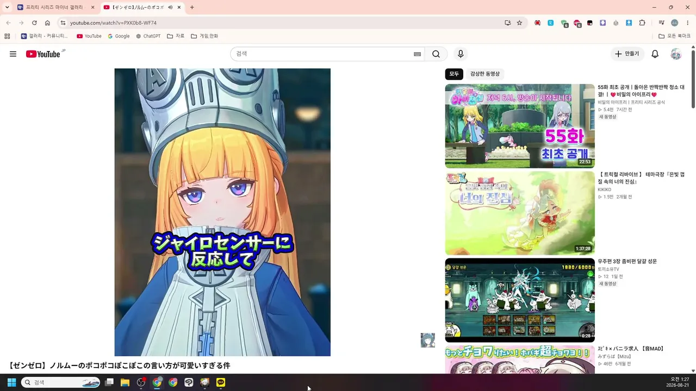696x391 pixels.
Task: Open the 갤러리 - 커뮤니티 bookmark
Action: pyautogui.click(x=45, y=36)
